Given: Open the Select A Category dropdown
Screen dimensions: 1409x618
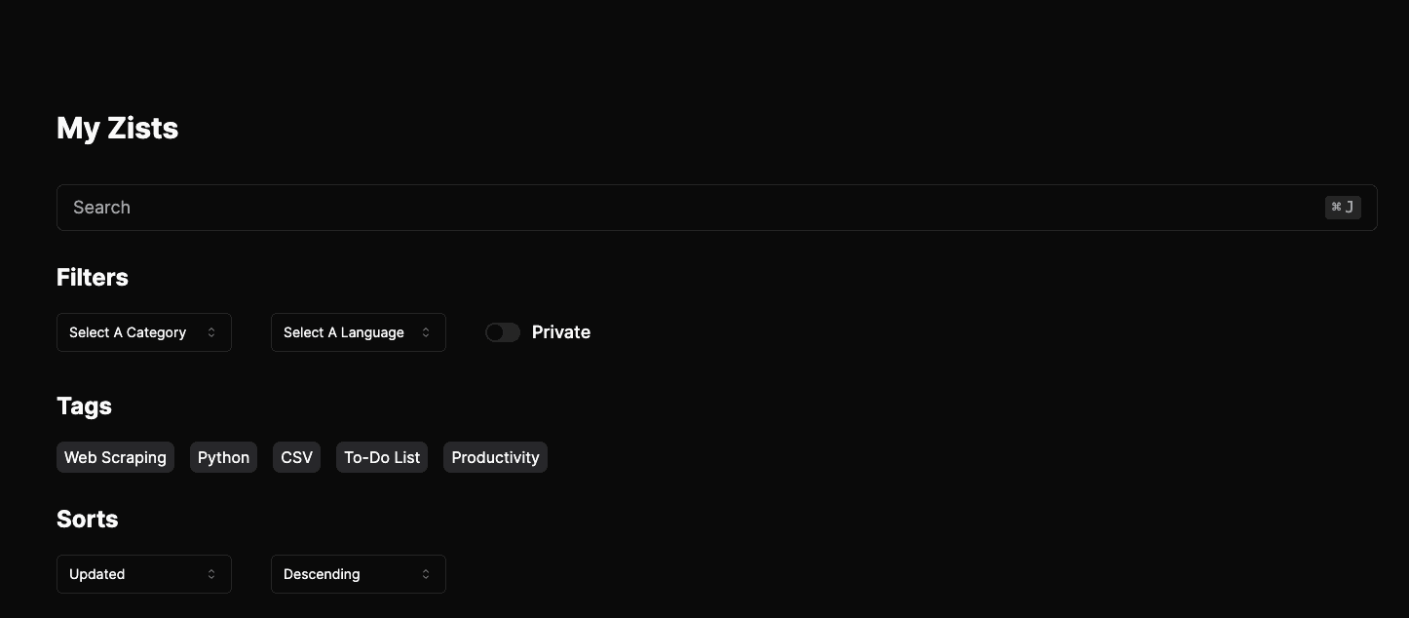Looking at the screenshot, I should tap(143, 332).
